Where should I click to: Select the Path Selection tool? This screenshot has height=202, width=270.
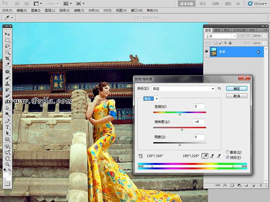[x=8, y=133]
